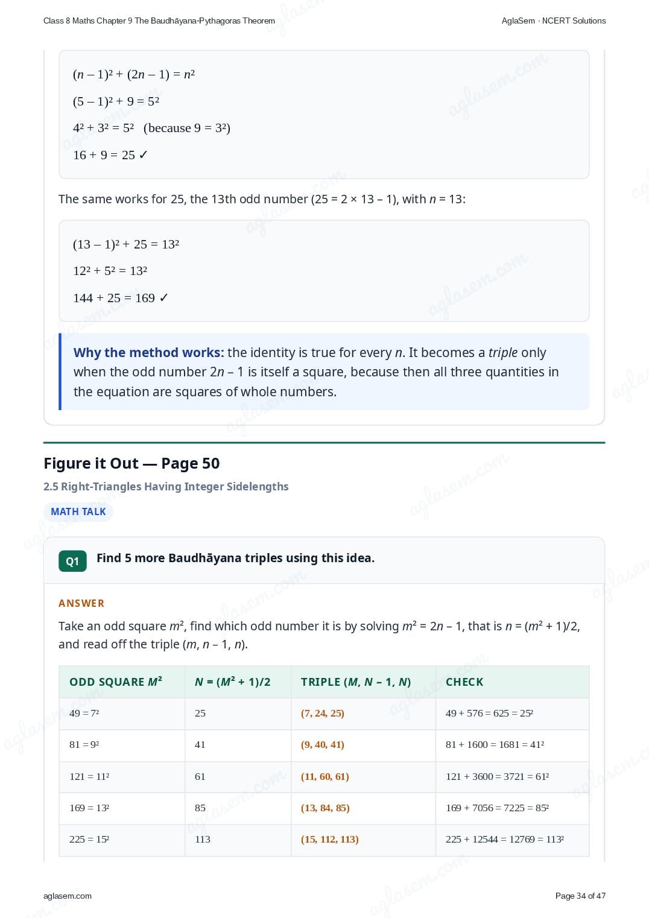Click the Figure it Out — Page 50 heading

[x=131, y=463]
